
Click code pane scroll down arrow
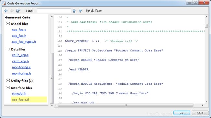(x=206, y=101)
